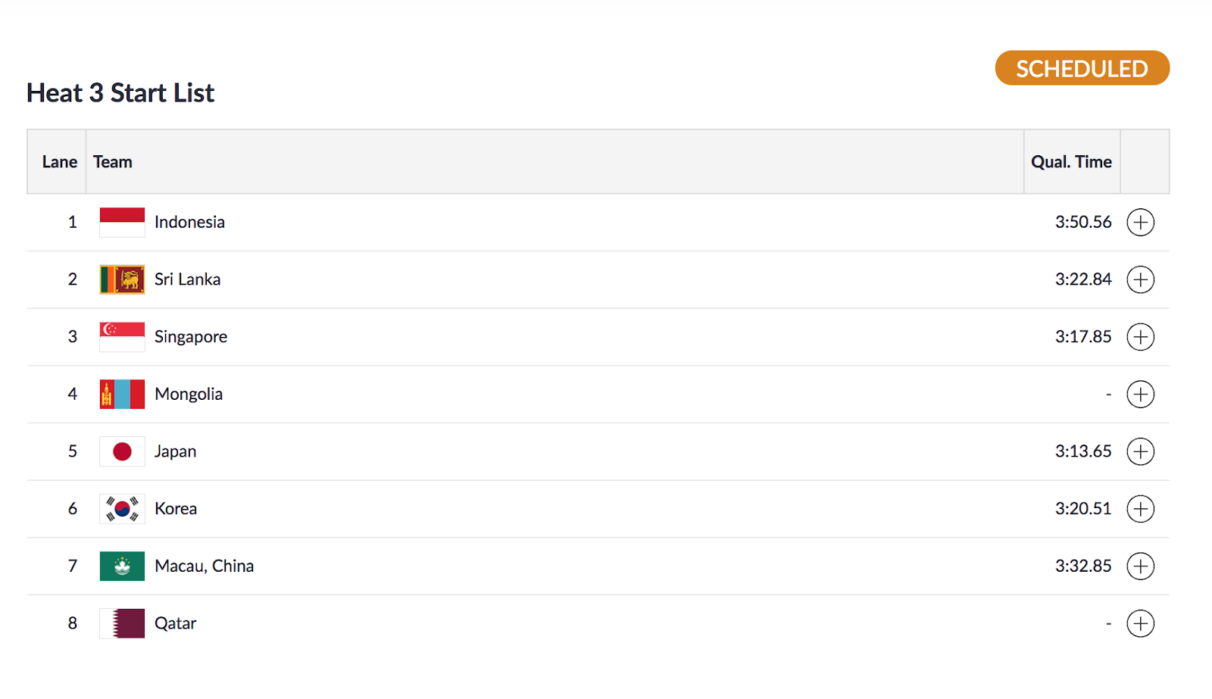This screenshot has height=699, width=1212.
Task: Click the Sri Lanka flag
Action: 122,279
